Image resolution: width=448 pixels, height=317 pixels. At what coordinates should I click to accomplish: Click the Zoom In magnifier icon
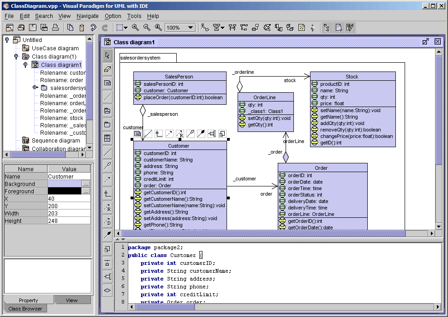[135, 27]
